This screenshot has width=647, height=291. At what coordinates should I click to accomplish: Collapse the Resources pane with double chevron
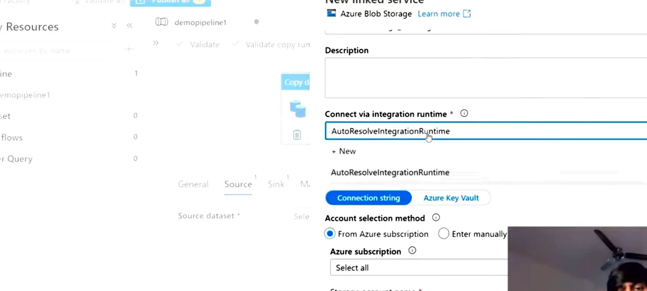click(x=130, y=26)
